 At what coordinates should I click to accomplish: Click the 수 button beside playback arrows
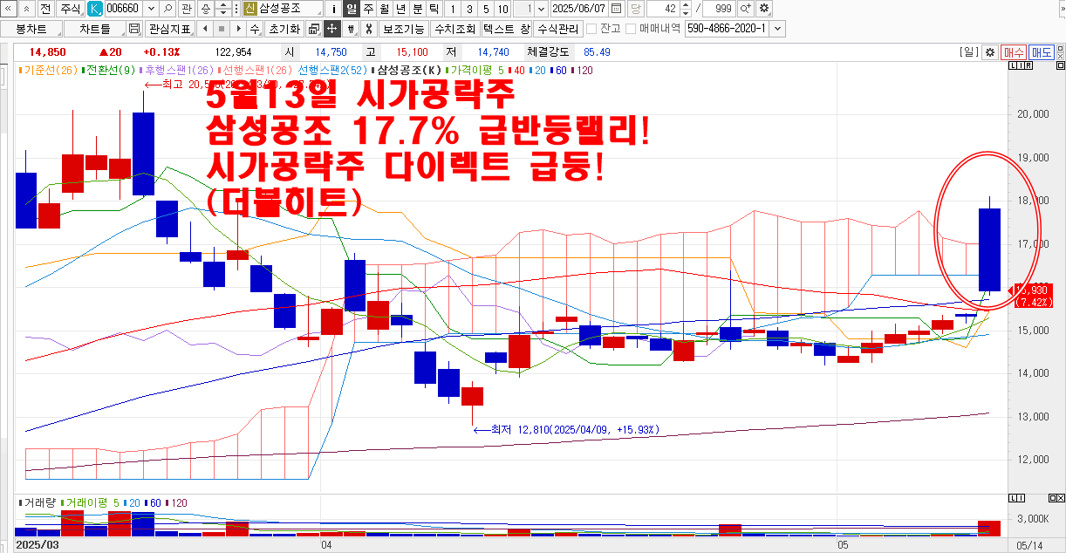(256, 29)
